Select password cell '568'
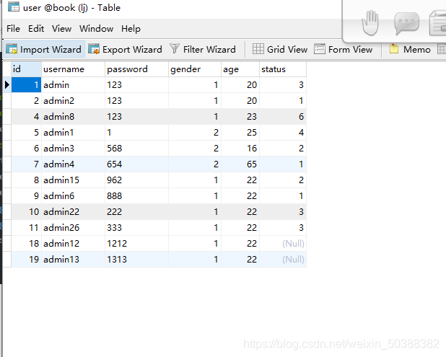 137,149
